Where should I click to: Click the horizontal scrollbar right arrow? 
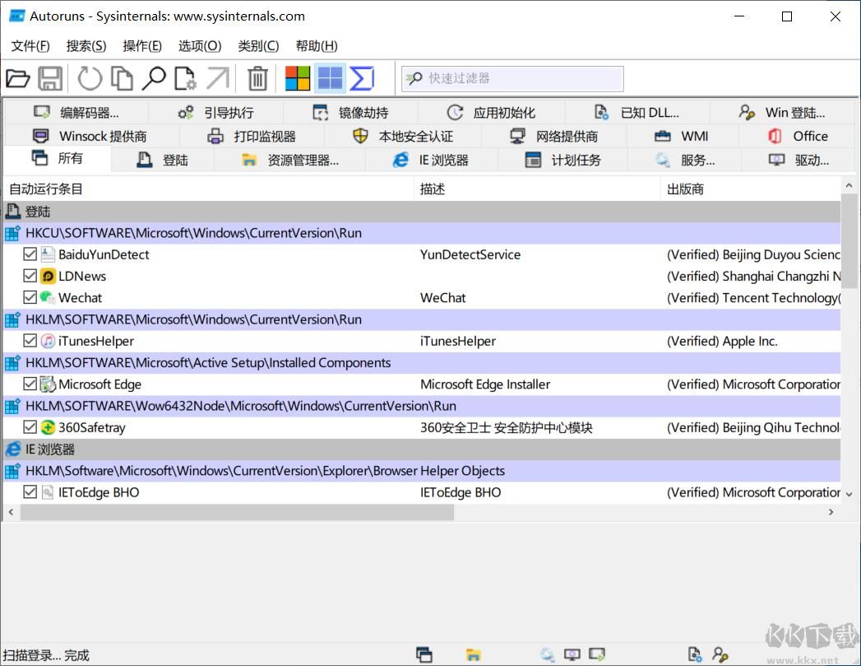point(831,512)
